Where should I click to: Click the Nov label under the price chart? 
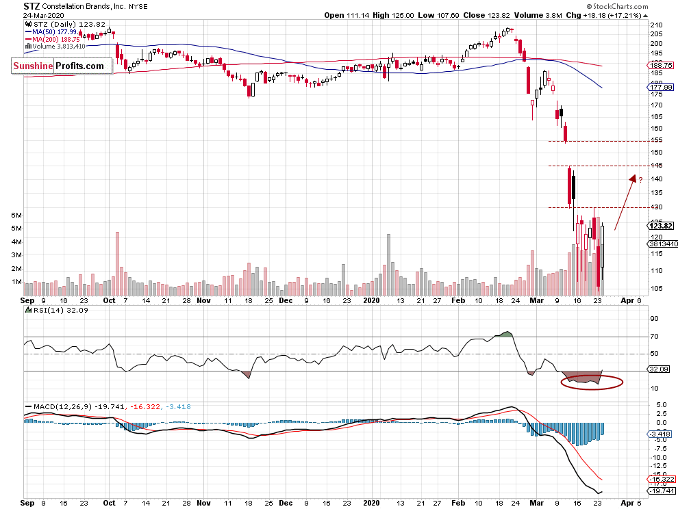click(x=203, y=300)
